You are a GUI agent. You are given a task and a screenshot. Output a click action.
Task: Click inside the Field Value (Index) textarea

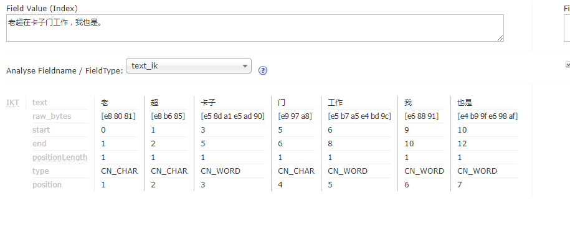pyautogui.click(x=255, y=28)
